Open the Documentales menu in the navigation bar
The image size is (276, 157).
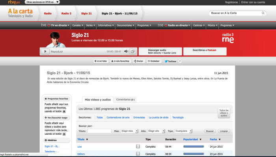[126, 25]
